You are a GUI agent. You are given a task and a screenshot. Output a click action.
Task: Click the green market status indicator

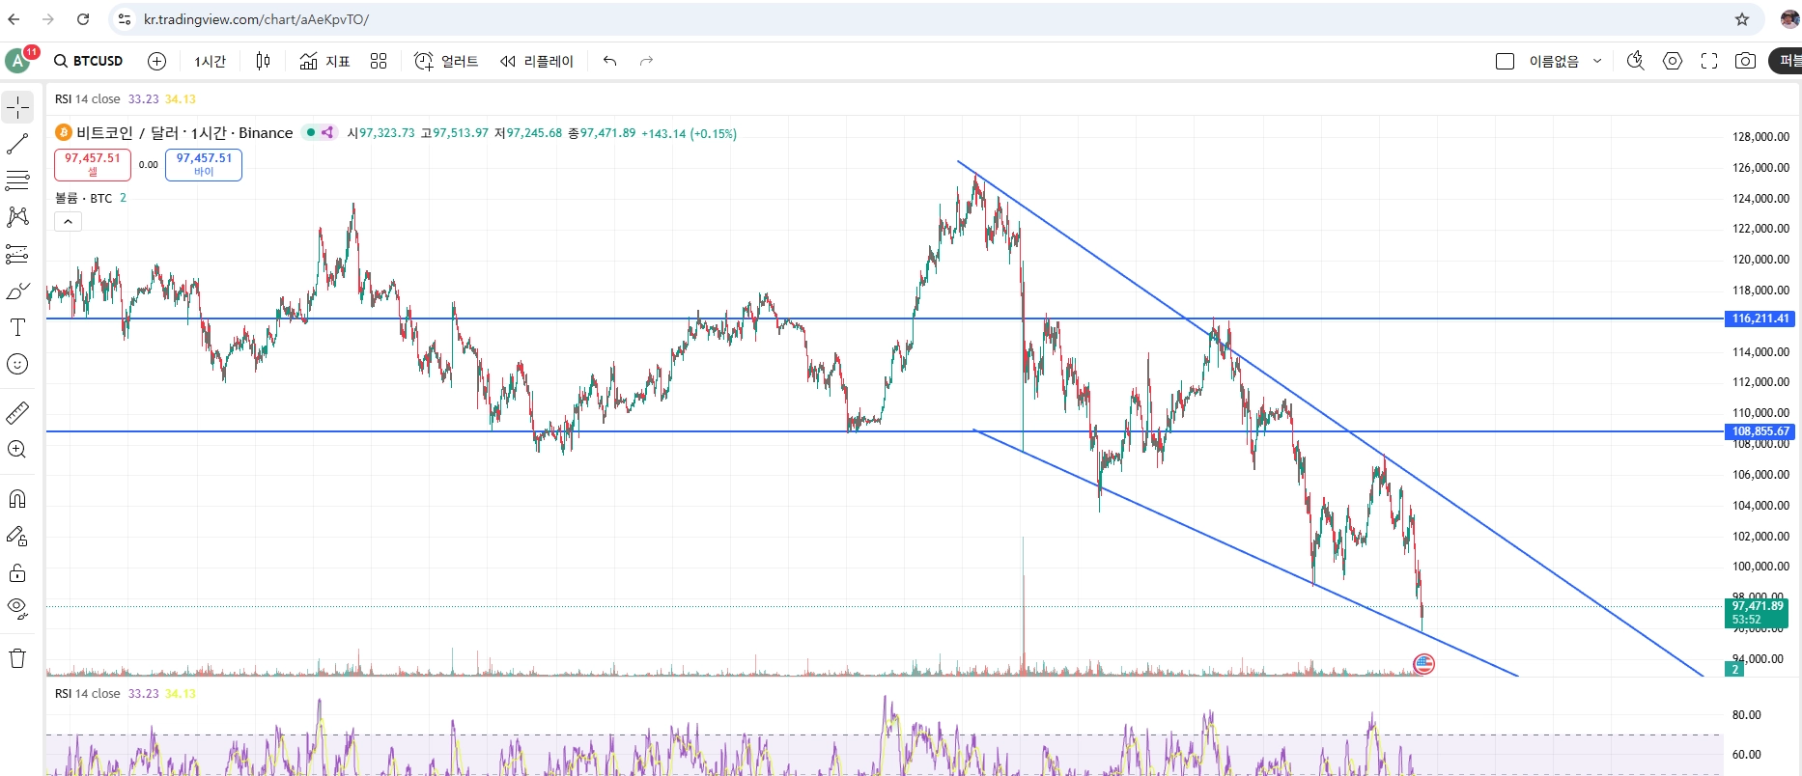pyautogui.click(x=311, y=133)
